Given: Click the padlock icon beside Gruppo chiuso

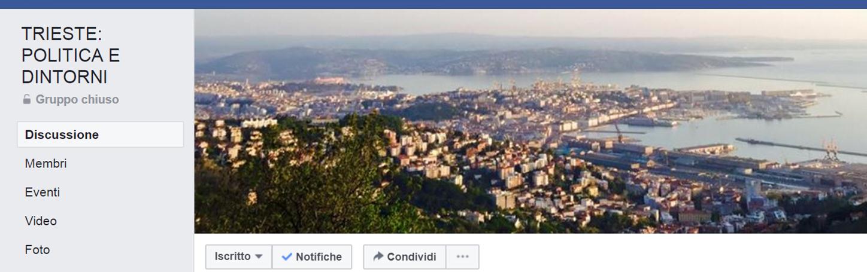Looking at the screenshot, I should tap(26, 100).
